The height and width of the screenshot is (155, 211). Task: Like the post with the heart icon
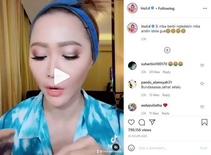[x=131, y=122]
